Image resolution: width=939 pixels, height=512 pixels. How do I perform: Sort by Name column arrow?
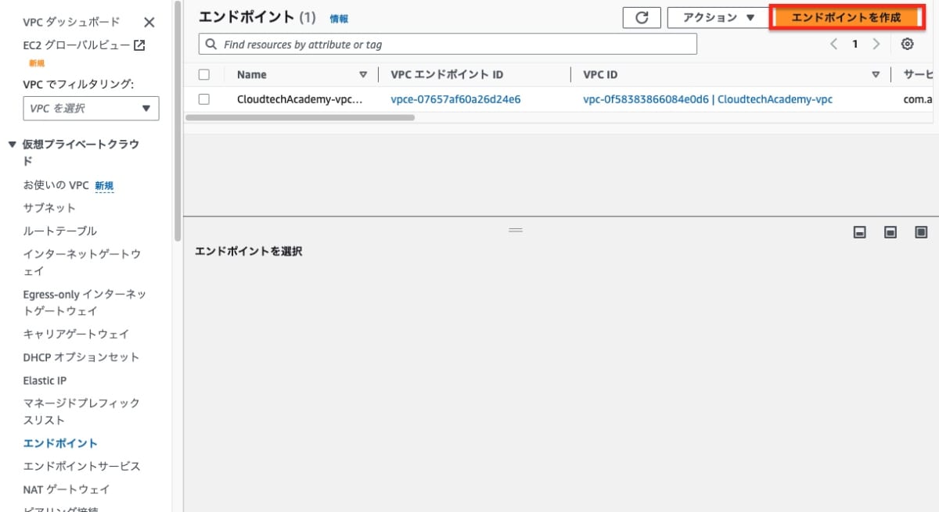coord(363,75)
